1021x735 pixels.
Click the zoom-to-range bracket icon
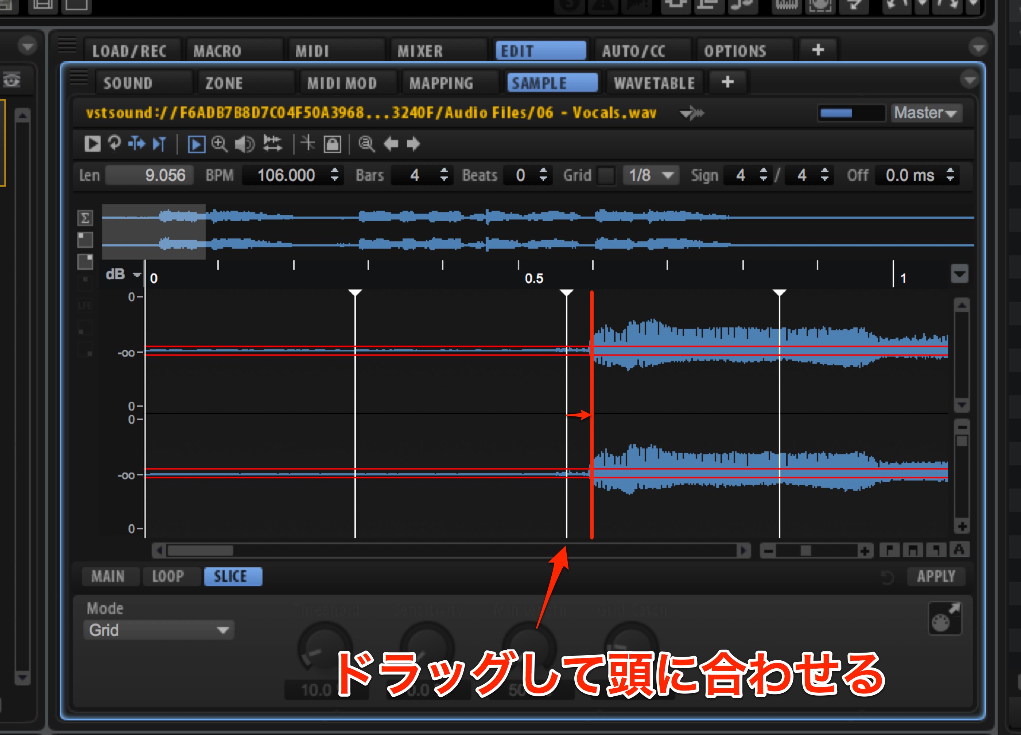[x=913, y=550]
